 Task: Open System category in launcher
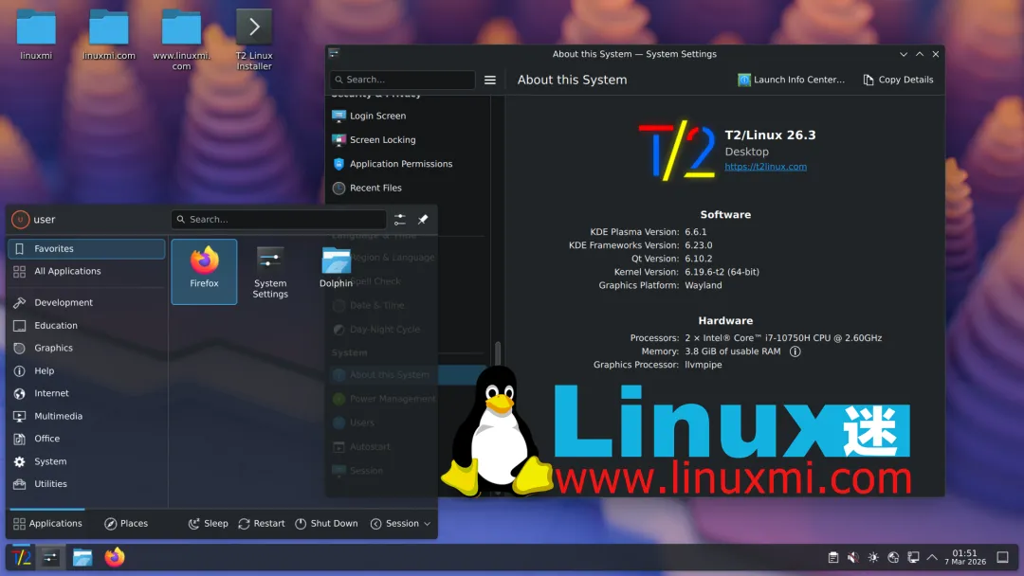pyautogui.click(x=86, y=461)
